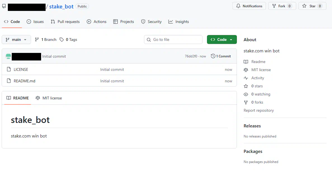Open the Releases heading link

tap(252, 126)
